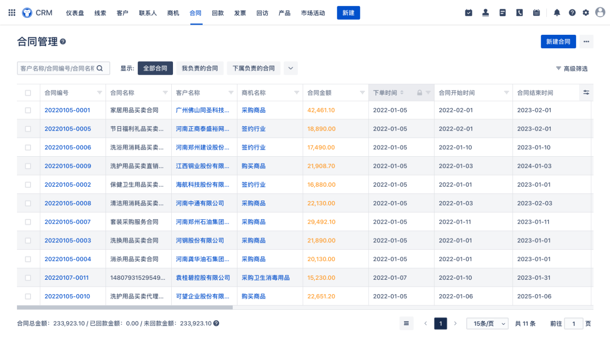Switch to 回款 tab

tap(218, 13)
